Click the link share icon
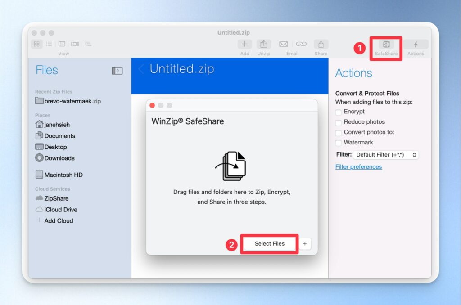This screenshot has height=305, width=461. (301, 44)
